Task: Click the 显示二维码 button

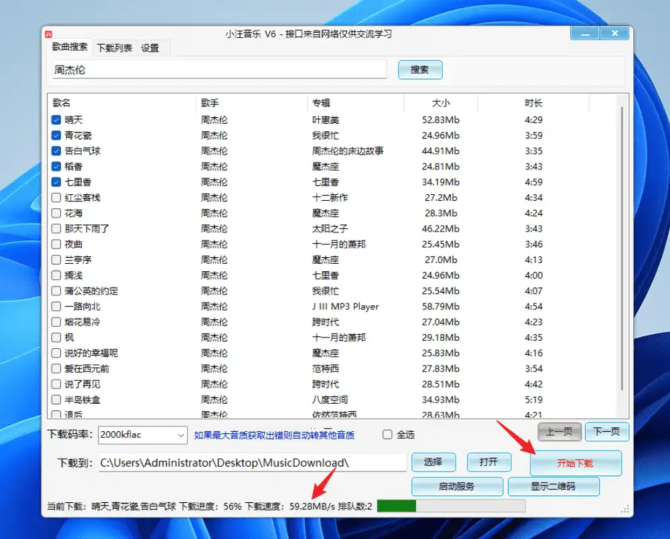Action: pyautogui.click(x=553, y=487)
